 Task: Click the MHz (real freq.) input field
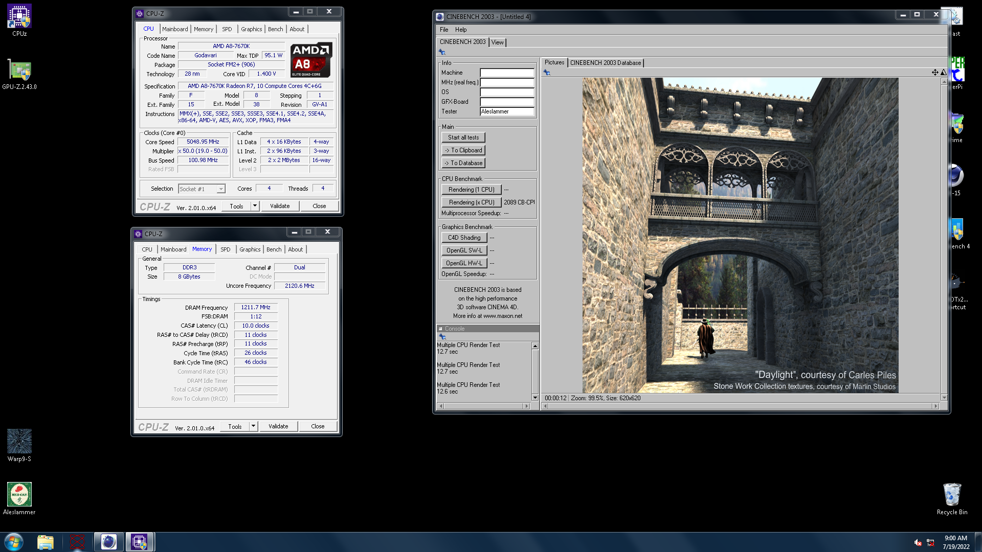coord(507,82)
